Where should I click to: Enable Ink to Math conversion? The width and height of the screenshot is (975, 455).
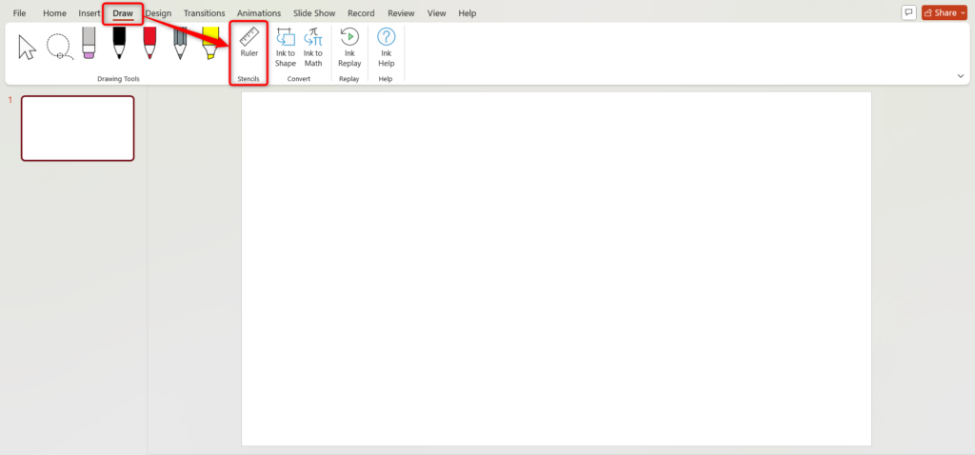(x=313, y=47)
